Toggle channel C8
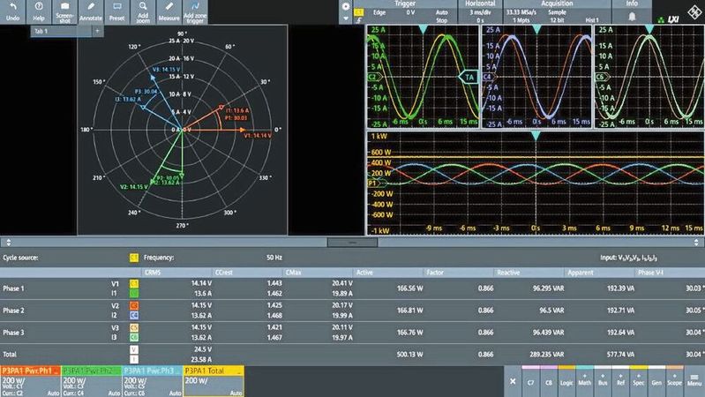Screen dimensions: 705x397 point(549,381)
